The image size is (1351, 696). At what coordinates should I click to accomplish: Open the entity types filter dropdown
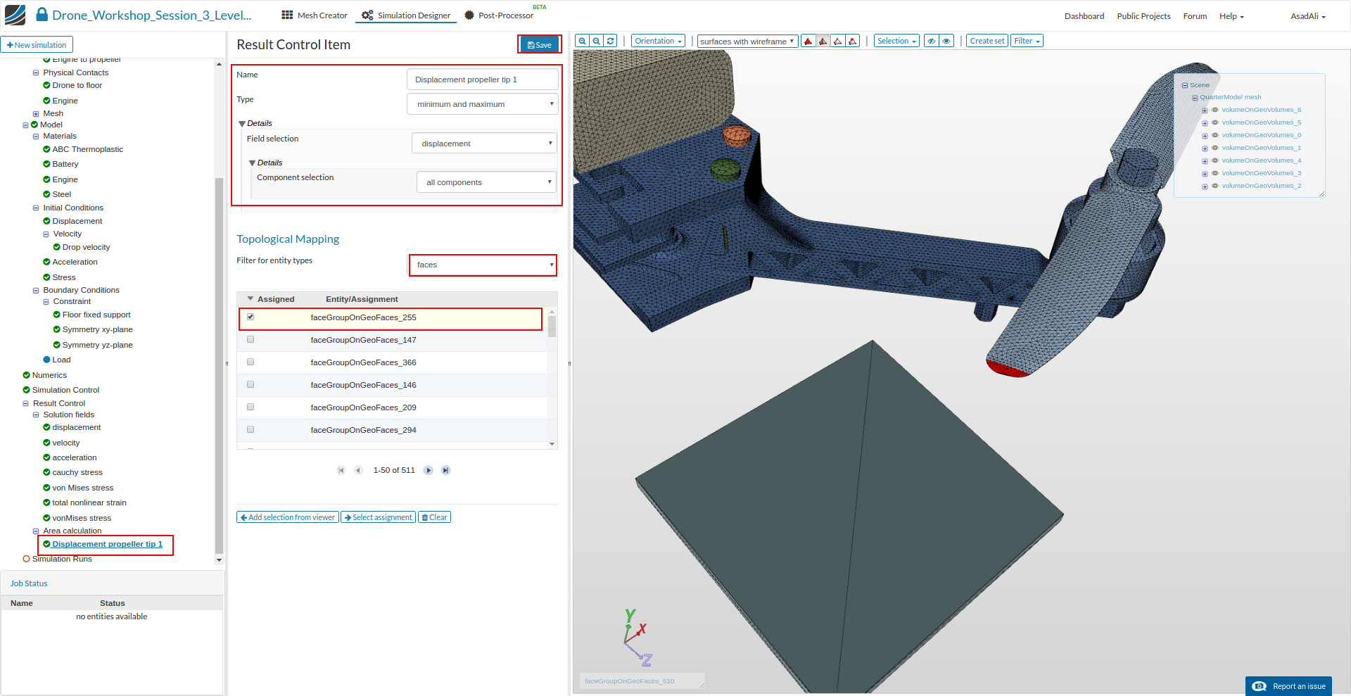point(483,265)
